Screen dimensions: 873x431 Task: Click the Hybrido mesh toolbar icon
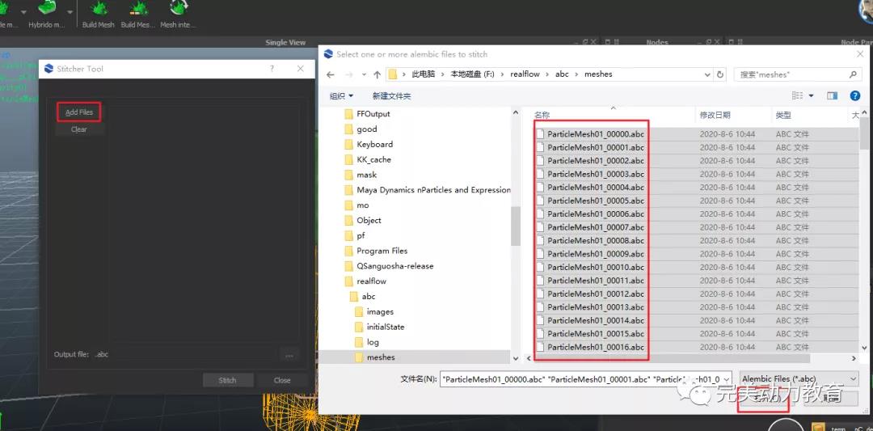[48, 10]
